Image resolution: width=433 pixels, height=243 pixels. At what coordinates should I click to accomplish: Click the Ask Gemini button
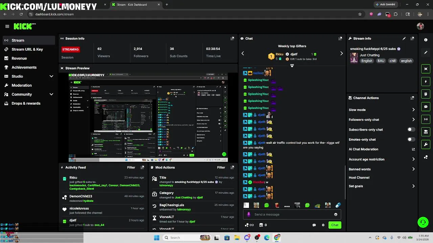[x=385, y=5]
